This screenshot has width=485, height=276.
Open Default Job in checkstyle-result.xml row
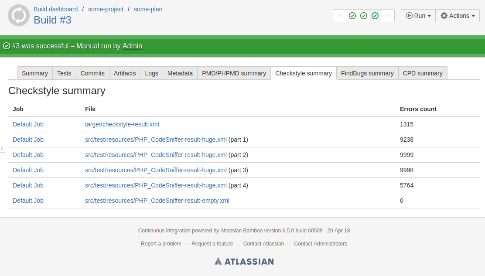pos(28,124)
